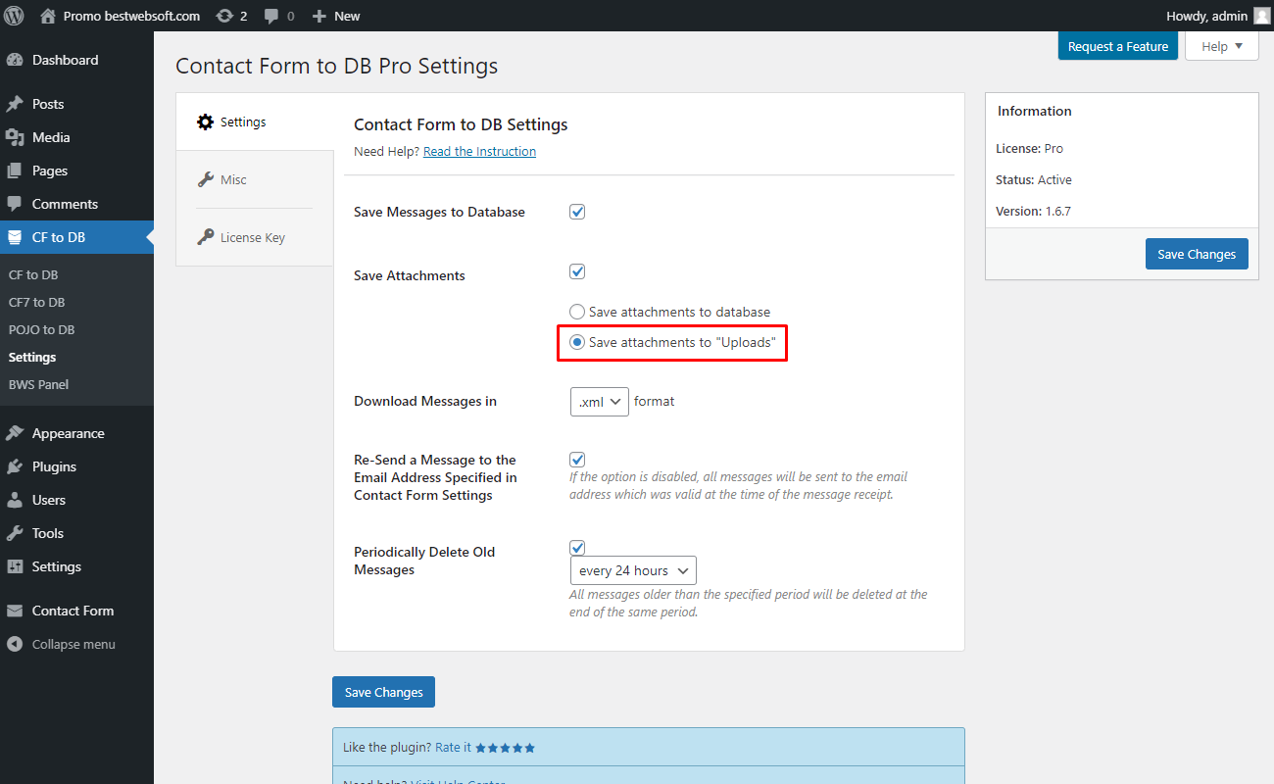
Task: Click the Appearance paintbrush icon
Action: (x=15, y=433)
